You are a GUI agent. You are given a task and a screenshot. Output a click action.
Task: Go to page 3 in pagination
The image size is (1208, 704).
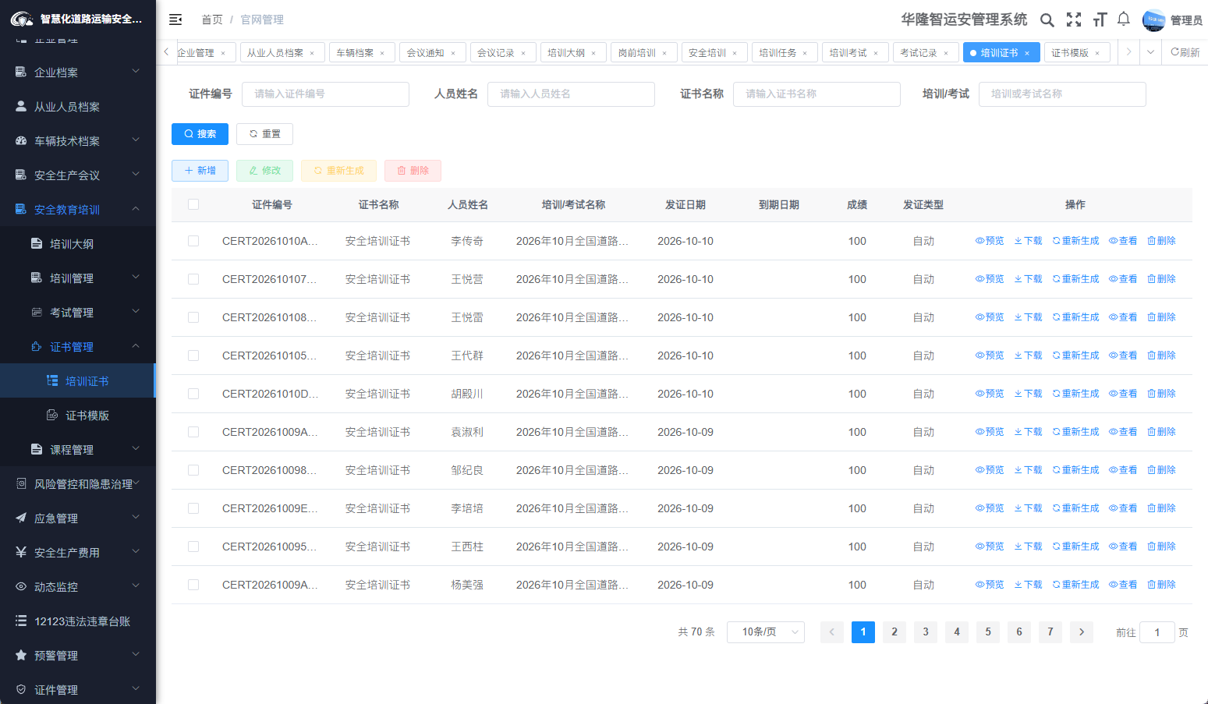pyautogui.click(x=926, y=632)
